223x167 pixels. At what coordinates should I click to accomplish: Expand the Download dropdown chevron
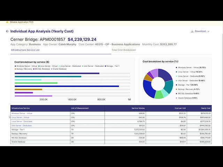(208, 31)
